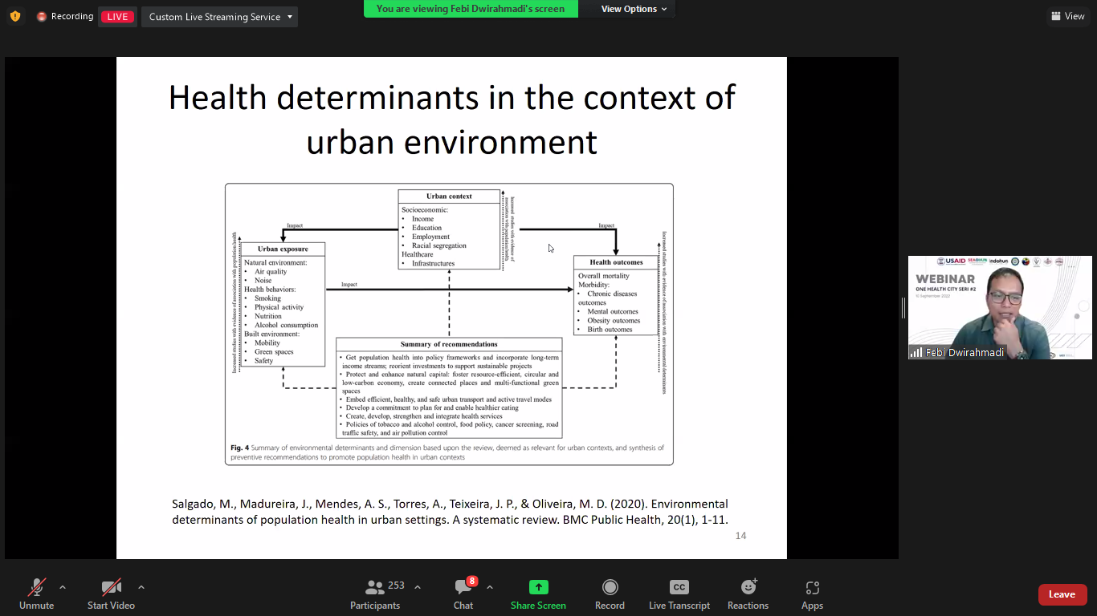Open the View Options menu
The image size is (1097, 616).
point(634,9)
